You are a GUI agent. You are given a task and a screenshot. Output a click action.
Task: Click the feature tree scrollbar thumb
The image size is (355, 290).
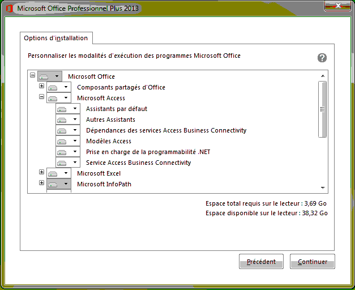click(322, 109)
